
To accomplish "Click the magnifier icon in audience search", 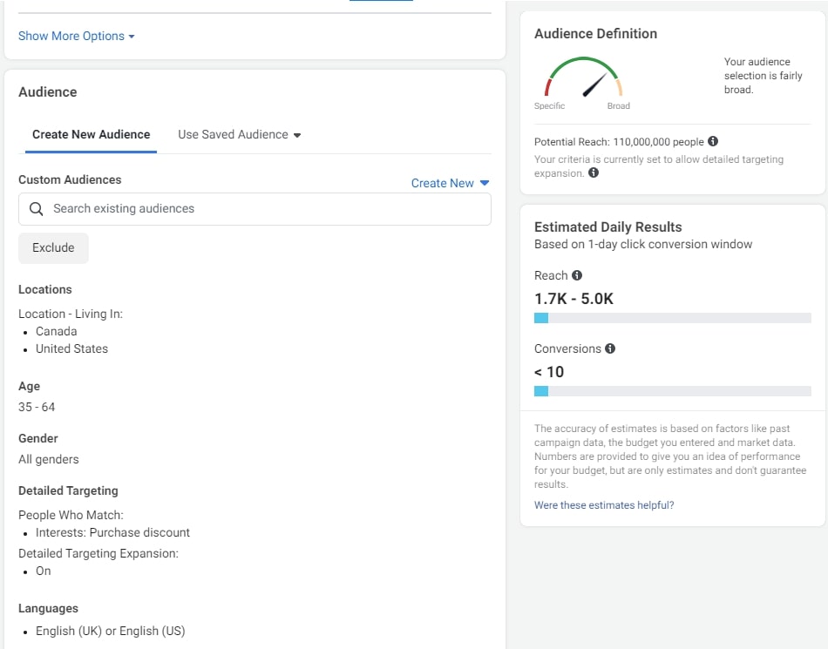I will pos(37,209).
